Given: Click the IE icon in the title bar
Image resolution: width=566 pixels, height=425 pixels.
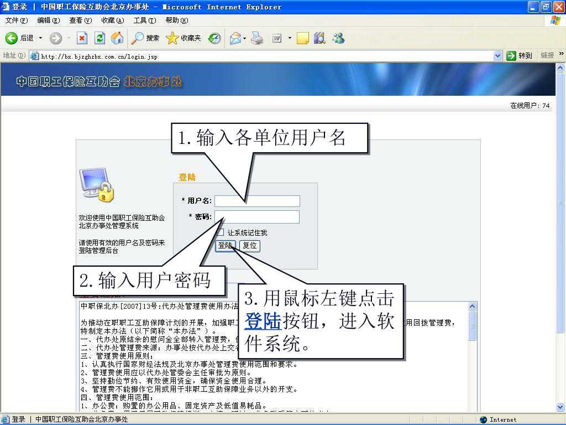Looking at the screenshot, I should tap(6, 7).
